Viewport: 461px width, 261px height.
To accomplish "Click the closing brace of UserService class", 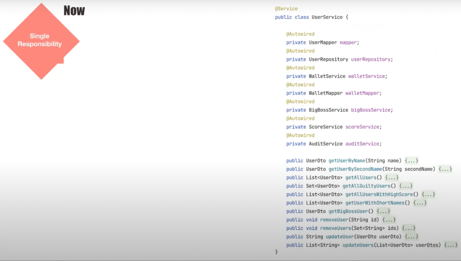I will [276, 252].
